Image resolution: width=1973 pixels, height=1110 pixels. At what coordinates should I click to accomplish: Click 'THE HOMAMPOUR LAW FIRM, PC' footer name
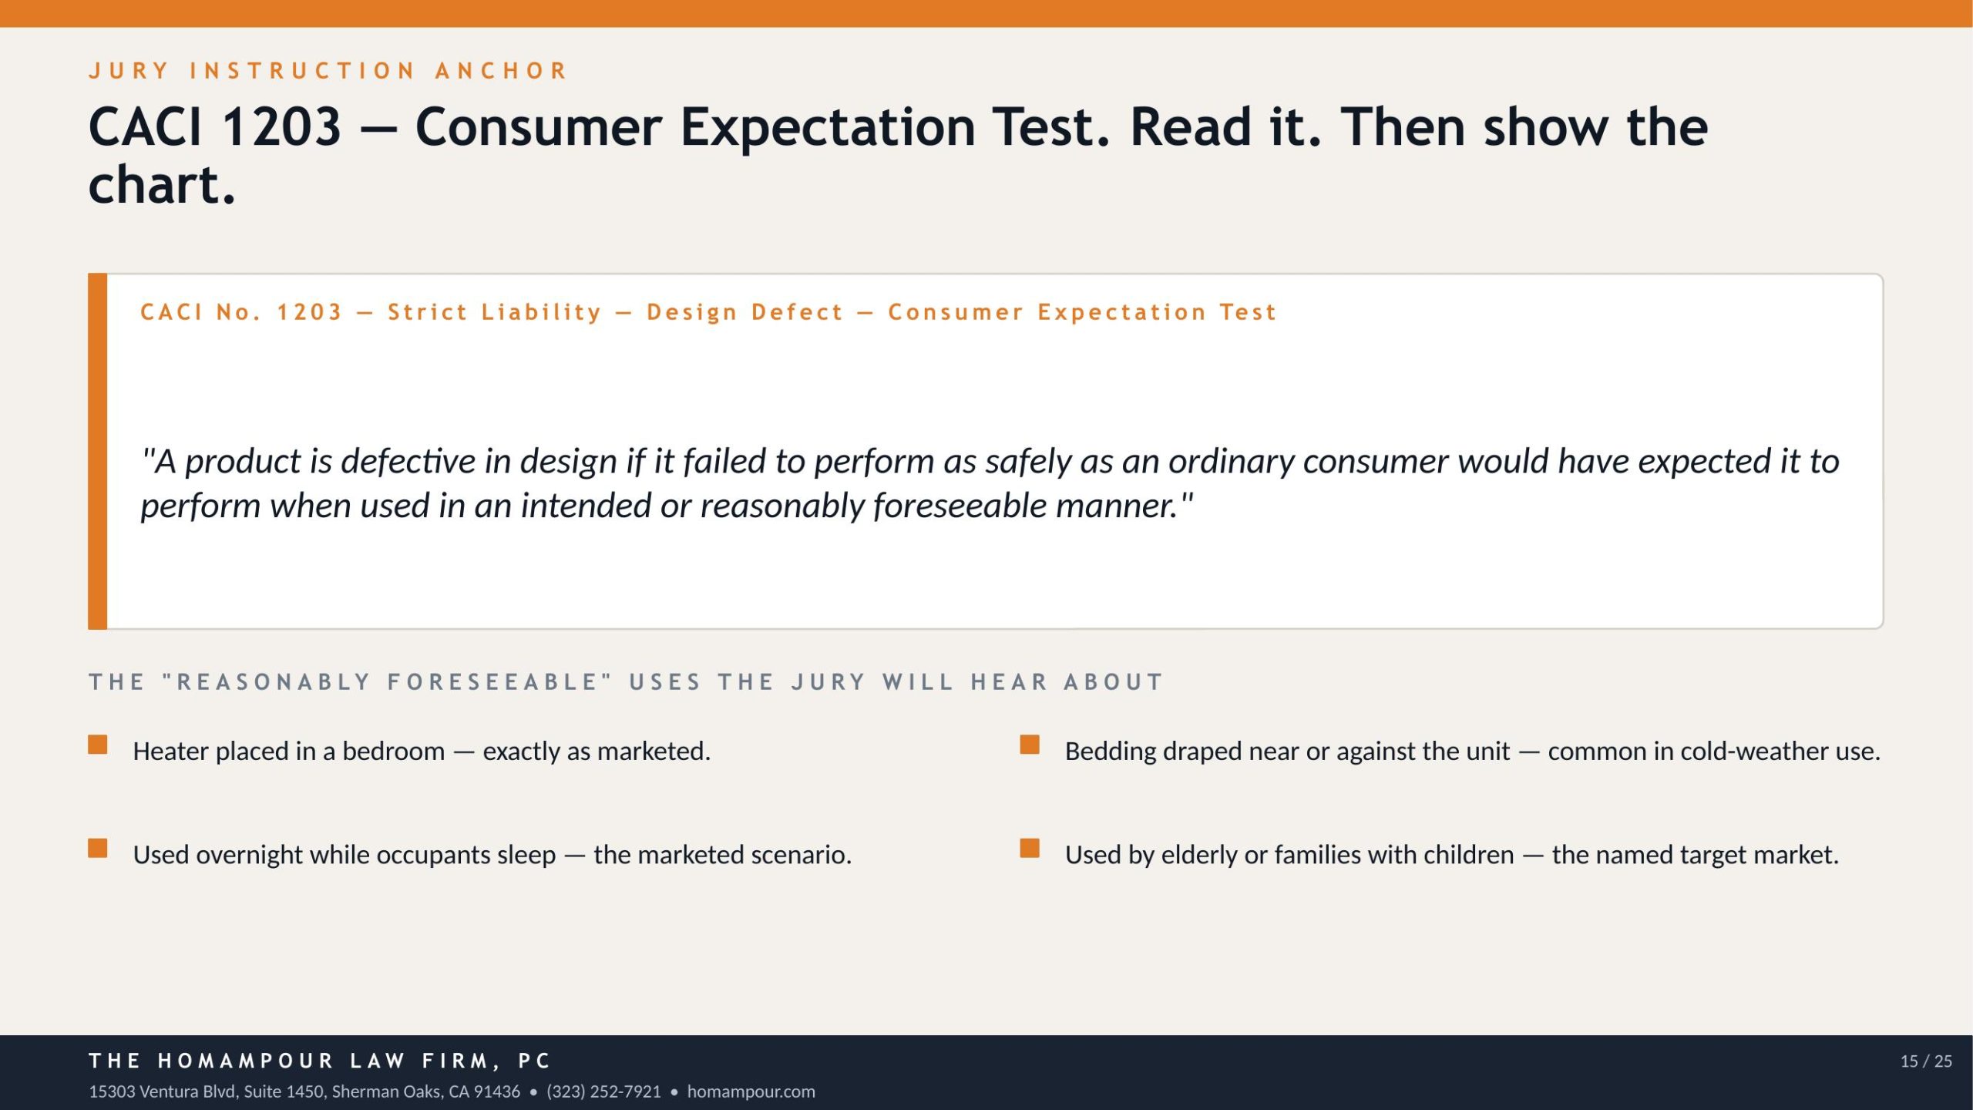pyautogui.click(x=320, y=1061)
